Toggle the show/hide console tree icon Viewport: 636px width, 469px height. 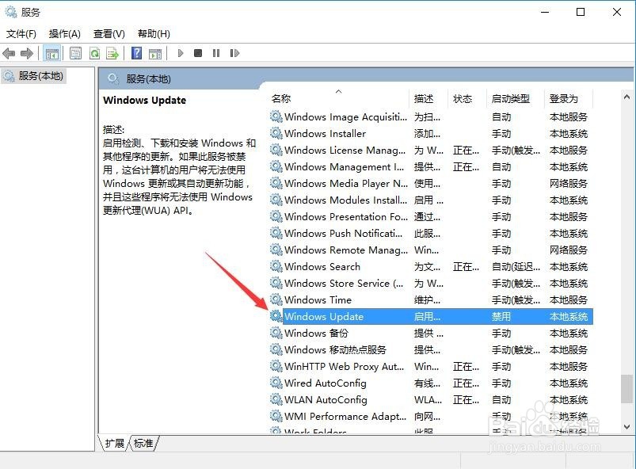(52, 53)
